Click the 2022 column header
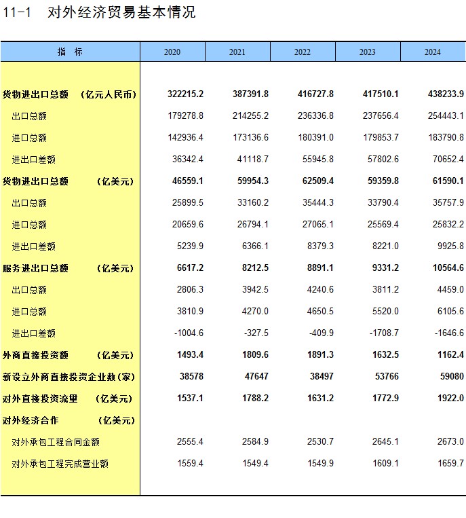The width and height of the screenshot is (466, 518). click(303, 52)
